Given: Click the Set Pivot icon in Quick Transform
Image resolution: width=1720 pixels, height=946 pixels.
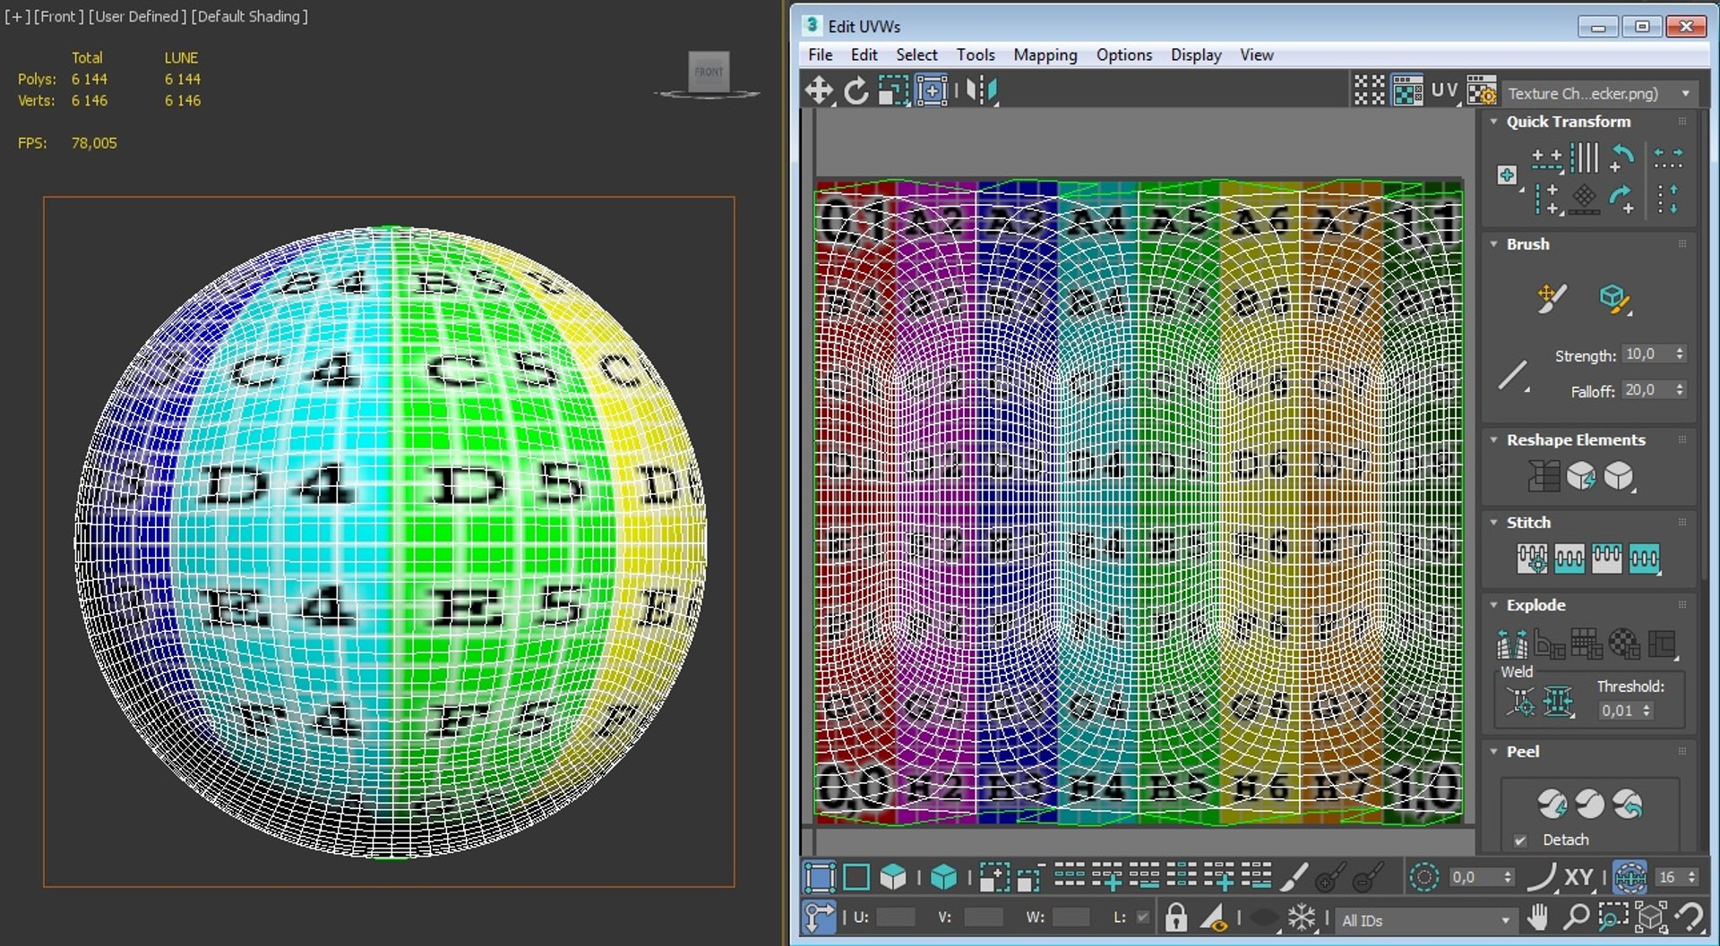Looking at the screenshot, I should [x=1508, y=175].
